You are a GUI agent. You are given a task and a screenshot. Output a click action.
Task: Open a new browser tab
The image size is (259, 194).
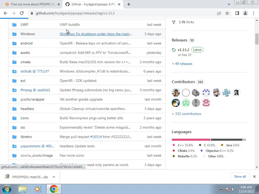tap(129, 5)
